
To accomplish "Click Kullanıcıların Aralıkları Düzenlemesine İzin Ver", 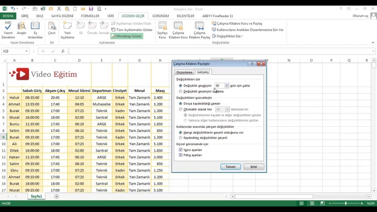I will tap(248, 30).
